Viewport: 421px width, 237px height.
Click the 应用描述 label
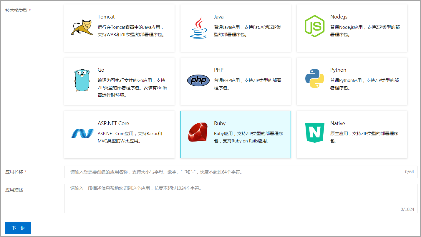click(x=14, y=190)
